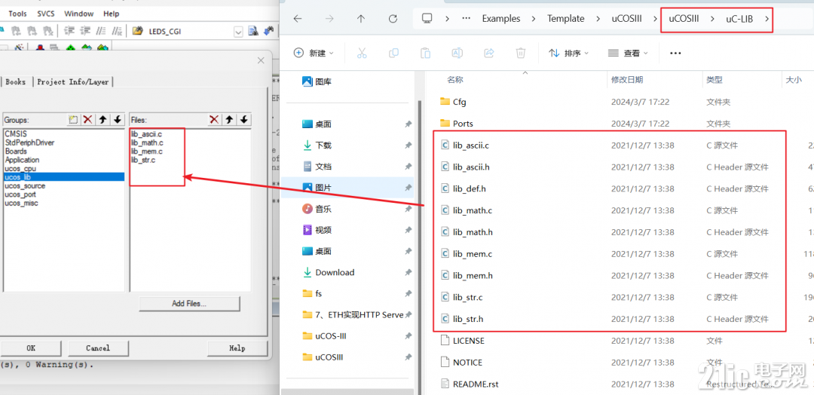
Task: Click the uncomment selection icon in Keil toolbar
Action: click(x=118, y=31)
